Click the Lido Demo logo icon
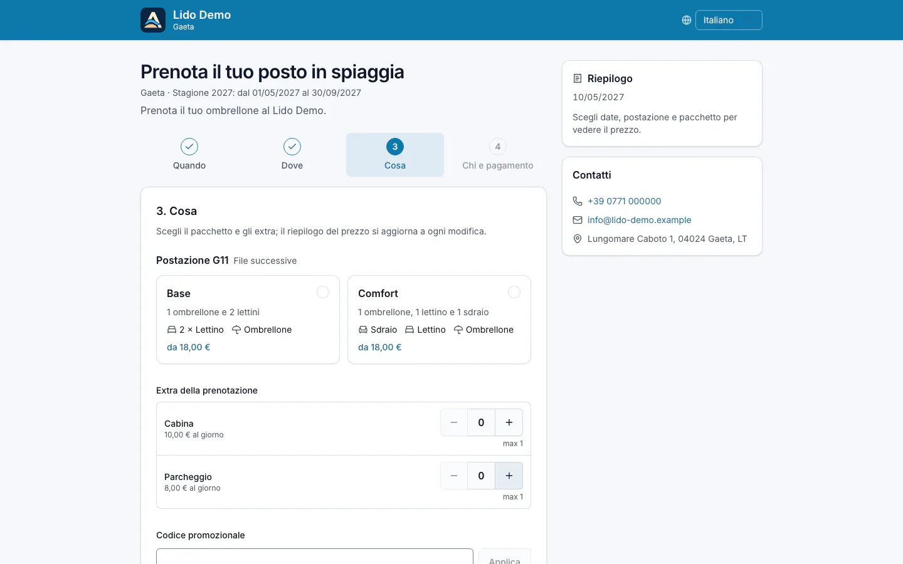The image size is (903, 564). pyautogui.click(x=153, y=20)
